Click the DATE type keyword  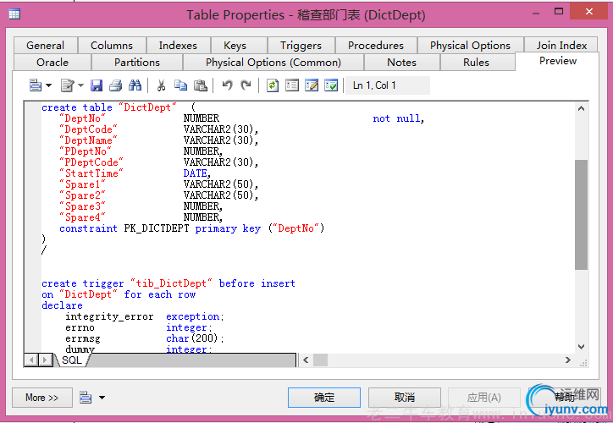(195, 173)
